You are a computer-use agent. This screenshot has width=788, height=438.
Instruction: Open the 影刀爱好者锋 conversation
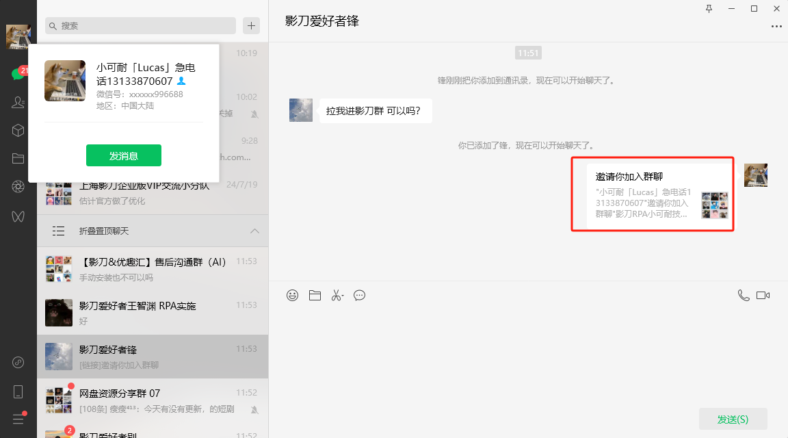153,357
